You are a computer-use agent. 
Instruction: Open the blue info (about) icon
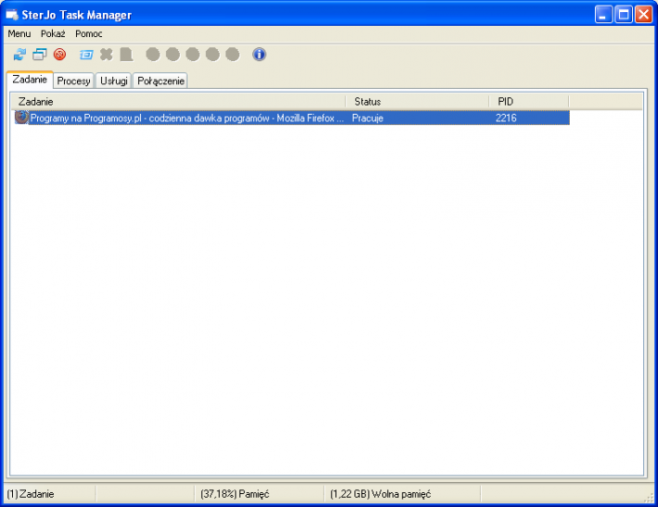259,55
